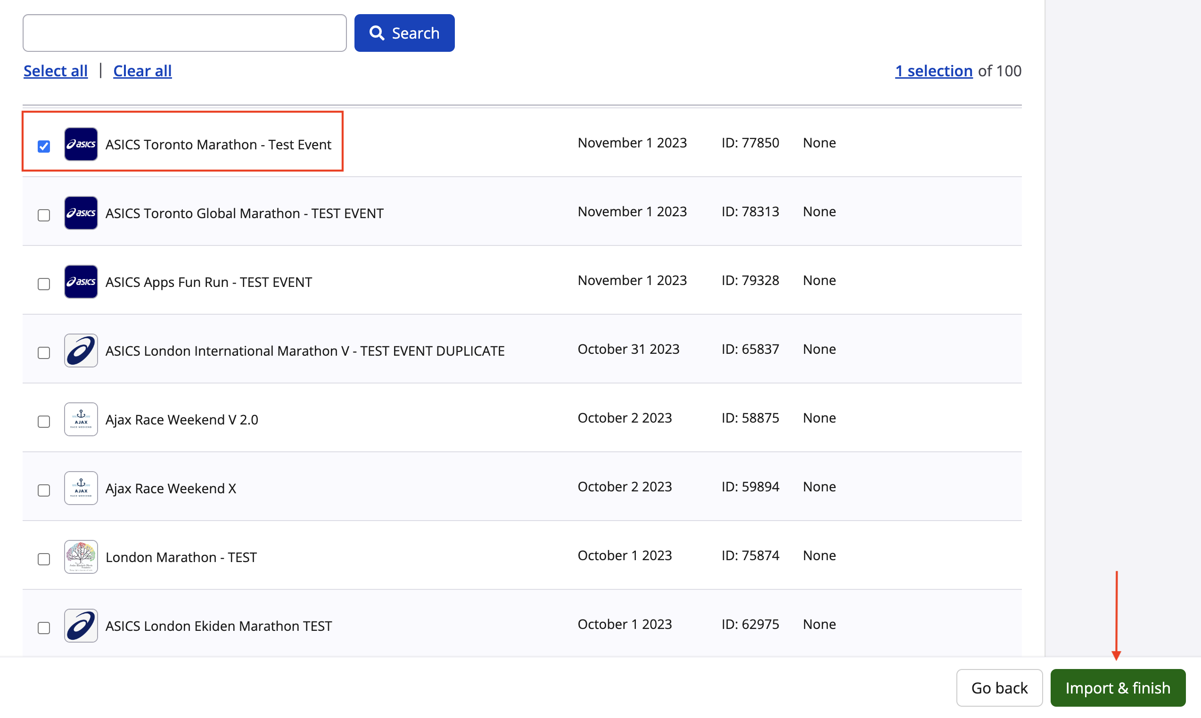Click None value in ASICS Apps Fun Run row
1201x718 pixels.
tap(819, 280)
